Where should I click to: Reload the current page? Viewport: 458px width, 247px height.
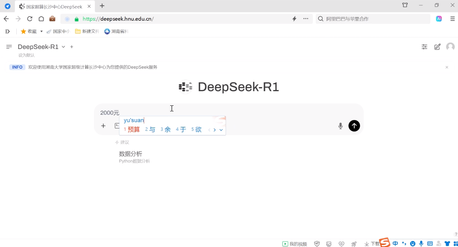click(30, 19)
